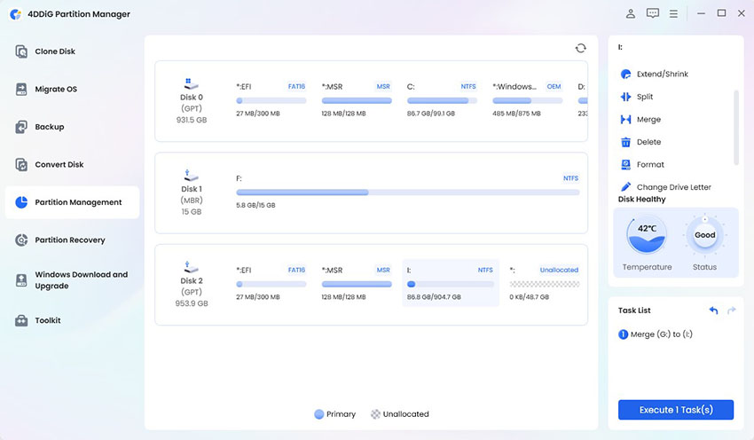Select Format from the operations list

coord(650,165)
